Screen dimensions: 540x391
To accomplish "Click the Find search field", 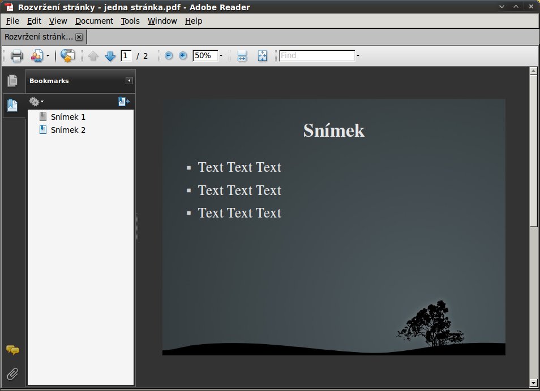I will (x=317, y=56).
